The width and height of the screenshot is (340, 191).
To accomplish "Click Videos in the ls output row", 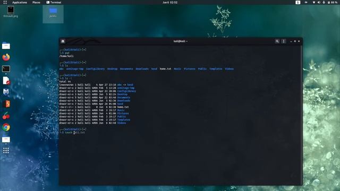I will tap(229, 69).
